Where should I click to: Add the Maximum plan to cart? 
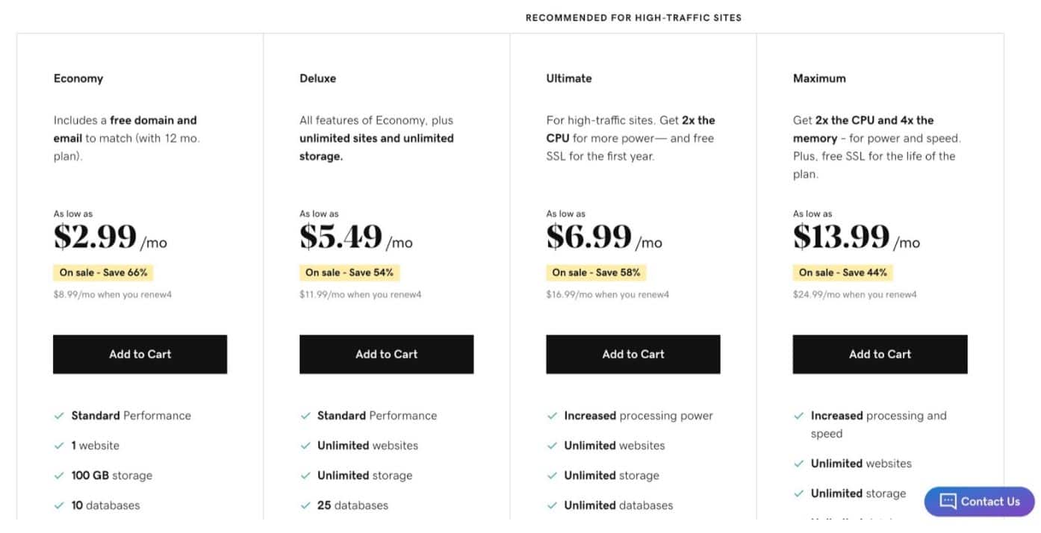click(x=880, y=354)
